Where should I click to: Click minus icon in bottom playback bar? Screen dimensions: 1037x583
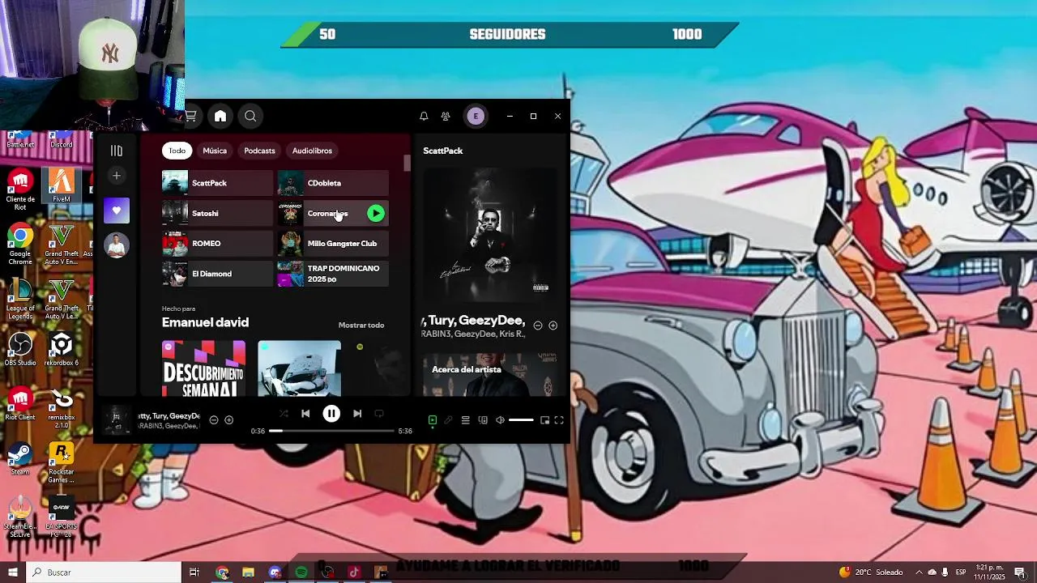[x=214, y=420]
